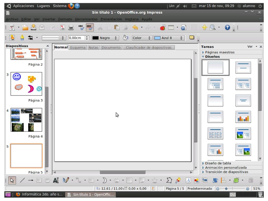The height and width of the screenshot is (201, 268).
Task: Select the Página 4 slide thumbnail
Action: pos(26,120)
